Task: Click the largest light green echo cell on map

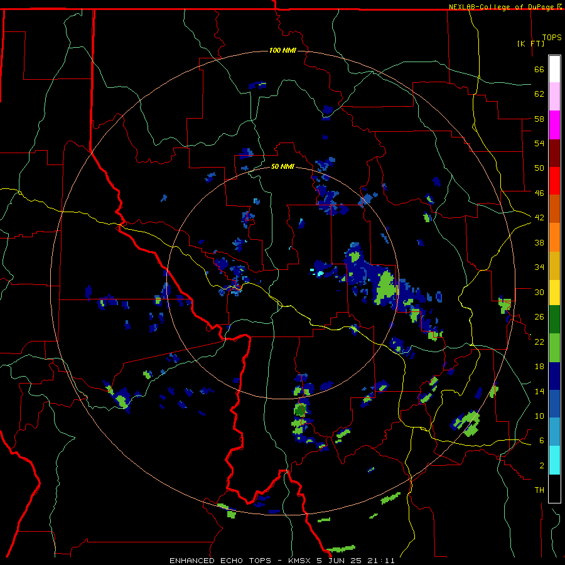Action: pos(385,288)
